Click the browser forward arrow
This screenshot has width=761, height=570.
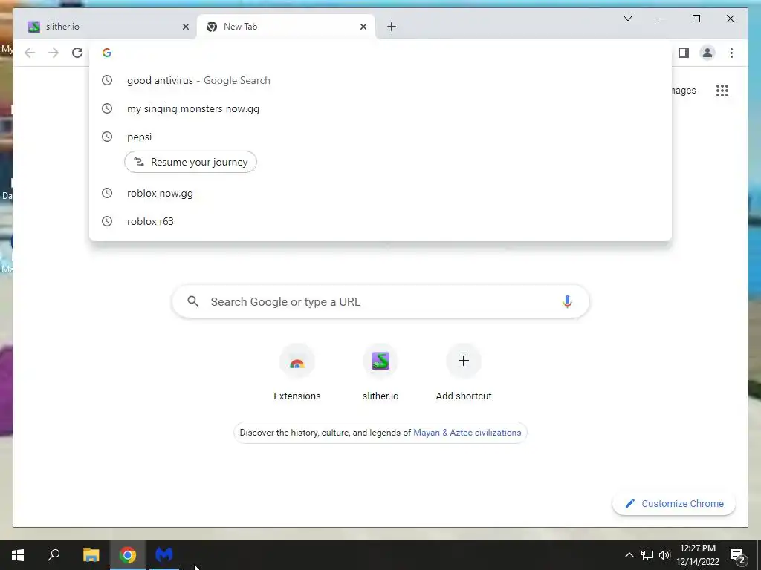(x=54, y=53)
